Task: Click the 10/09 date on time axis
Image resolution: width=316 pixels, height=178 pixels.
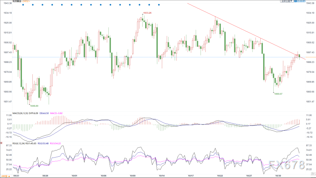Action: click(x=133, y=176)
